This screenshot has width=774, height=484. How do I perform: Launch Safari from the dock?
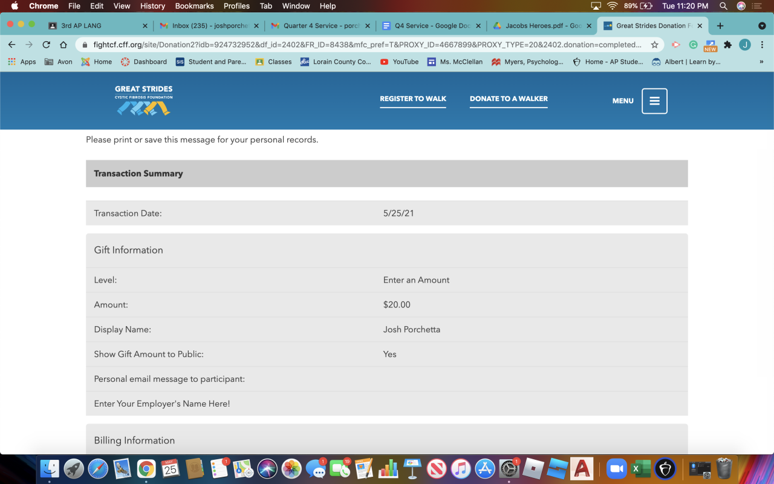click(98, 468)
